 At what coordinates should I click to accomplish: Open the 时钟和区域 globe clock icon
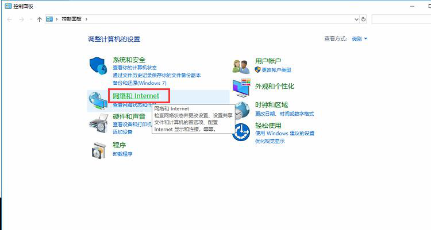tap(241, 110)
